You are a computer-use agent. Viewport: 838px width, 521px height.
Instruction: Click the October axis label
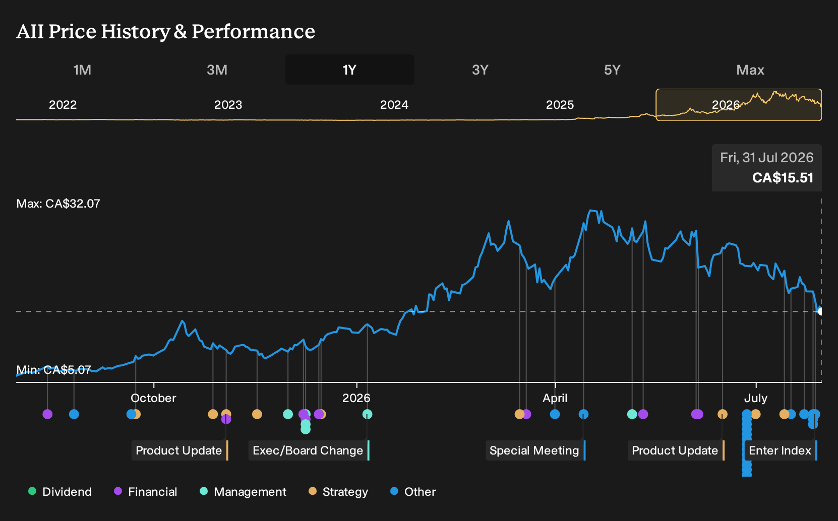coord(153,398)
